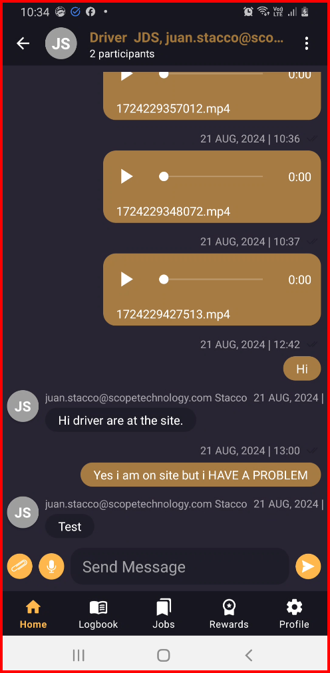Screen dimensions: 330x673
Task: Tap the JS avatar in chat header
Action: pyautogui.click(x=61, y=43)
